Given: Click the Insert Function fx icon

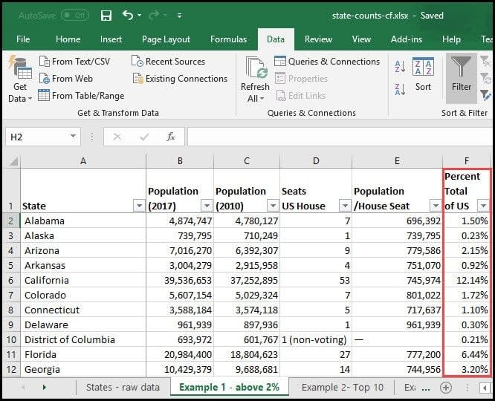Looking at the screenshot, I should (171, 137).
